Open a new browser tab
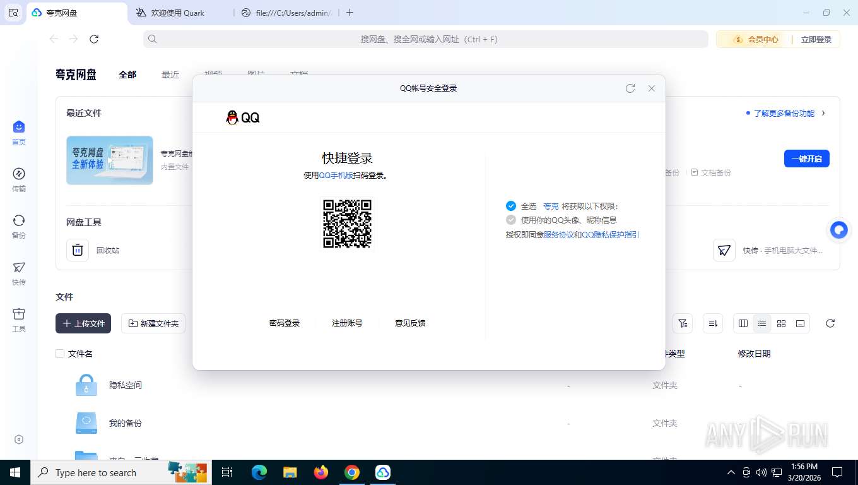 coord(350,13)
